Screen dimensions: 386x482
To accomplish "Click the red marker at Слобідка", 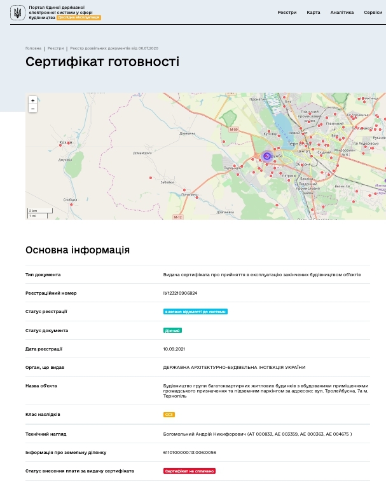I will pos(71,204).
